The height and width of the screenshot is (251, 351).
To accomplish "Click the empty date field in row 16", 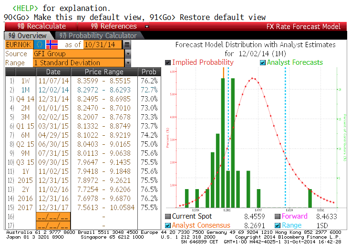I will [53, 217].
